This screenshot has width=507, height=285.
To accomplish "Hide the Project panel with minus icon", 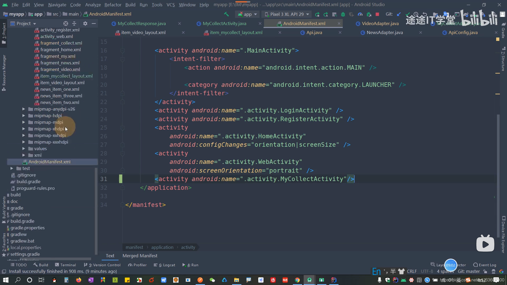I will tap(93, 23).
